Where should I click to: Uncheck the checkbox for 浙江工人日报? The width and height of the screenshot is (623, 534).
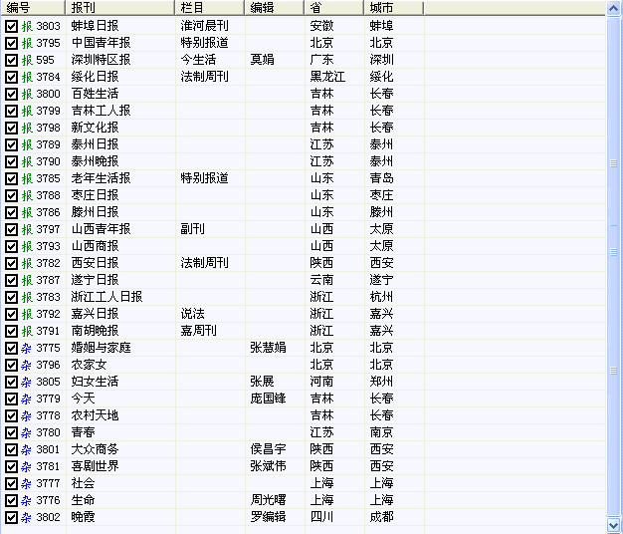(x=11, y=298)
